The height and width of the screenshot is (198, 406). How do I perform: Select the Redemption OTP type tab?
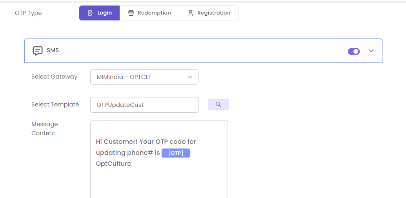[x=149, y=13]
